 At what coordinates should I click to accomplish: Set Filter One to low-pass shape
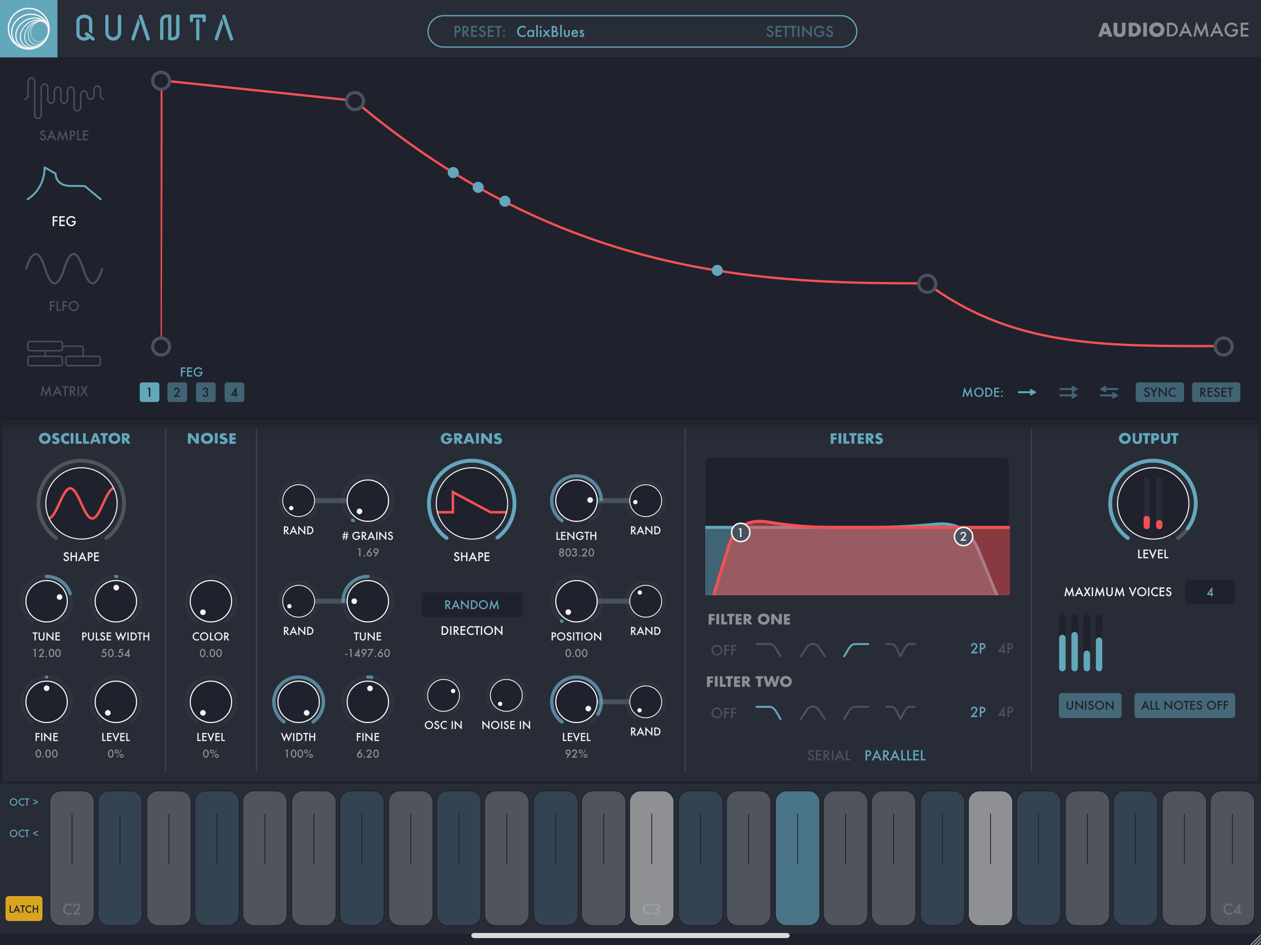(768, 649)
